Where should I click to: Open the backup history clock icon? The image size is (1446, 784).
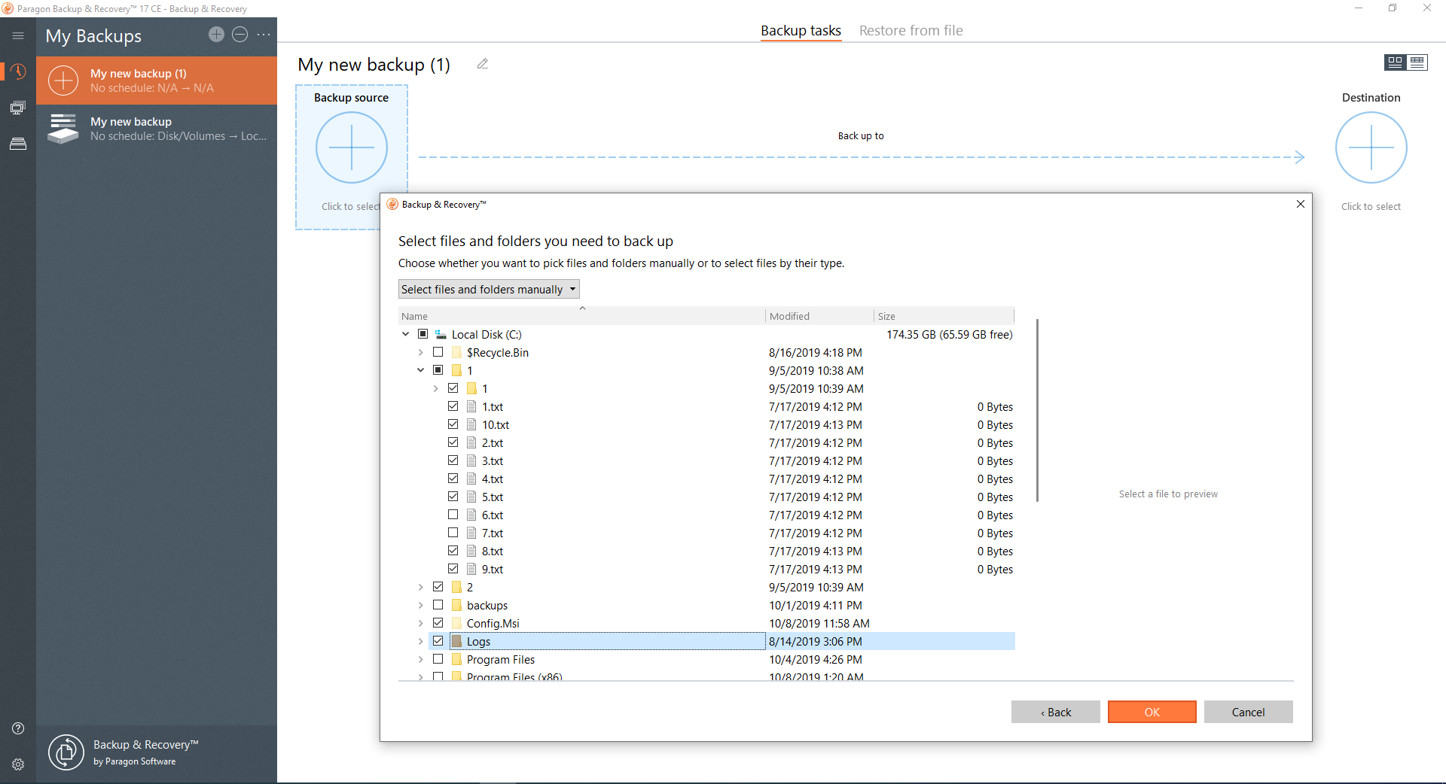18,71
